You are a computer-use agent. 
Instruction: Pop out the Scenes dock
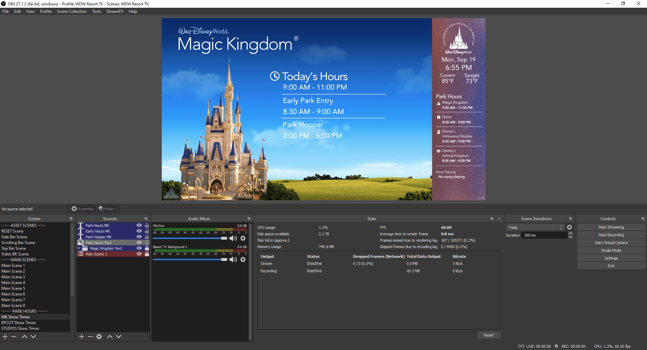tap(71, 219)
